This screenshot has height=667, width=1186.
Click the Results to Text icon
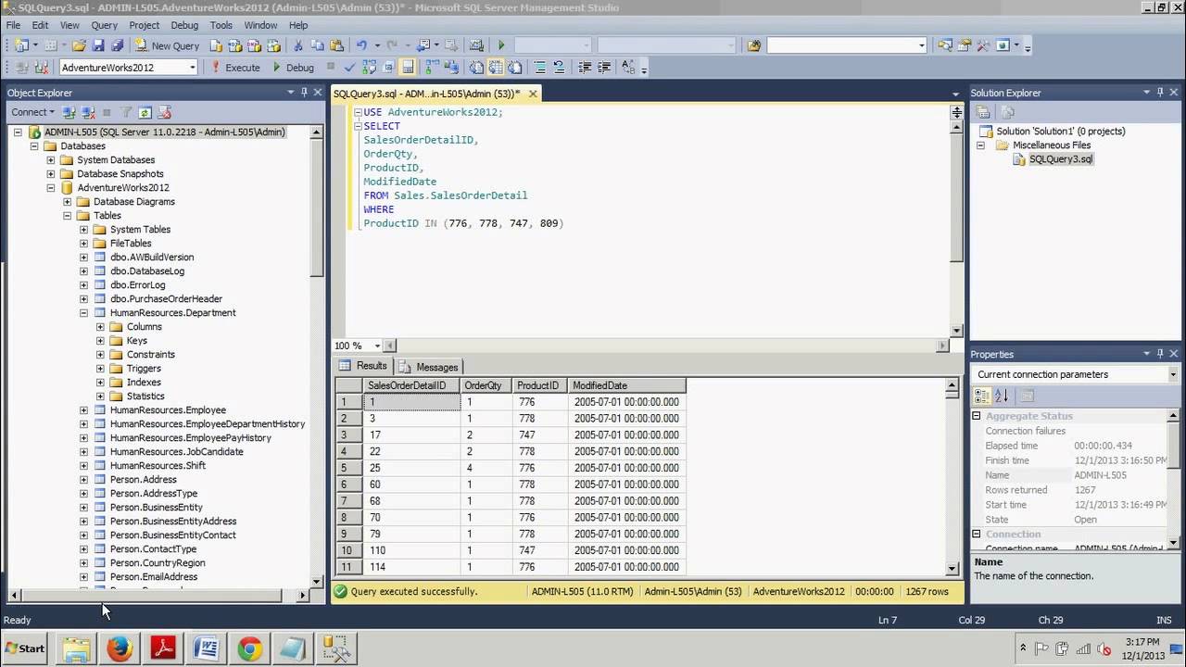pos(476,68)
